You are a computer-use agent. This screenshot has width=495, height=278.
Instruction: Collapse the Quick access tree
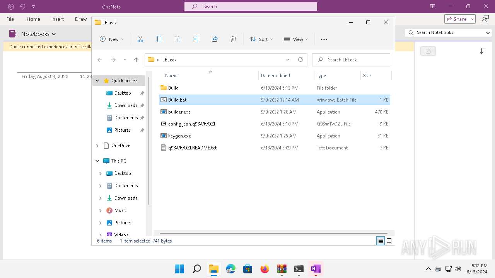97,81
